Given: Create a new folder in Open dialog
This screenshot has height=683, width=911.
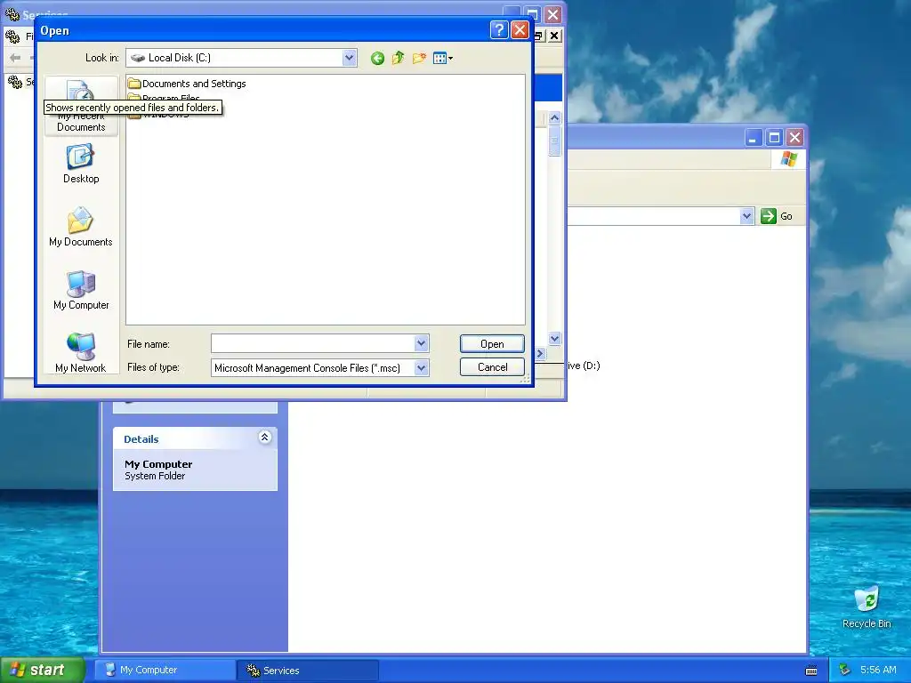Looking at the screenshot, I should [419, 58].
